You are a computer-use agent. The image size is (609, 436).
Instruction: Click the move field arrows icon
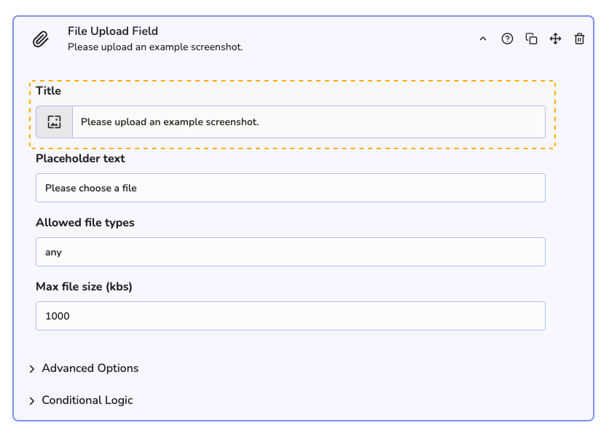pos(555,39)
